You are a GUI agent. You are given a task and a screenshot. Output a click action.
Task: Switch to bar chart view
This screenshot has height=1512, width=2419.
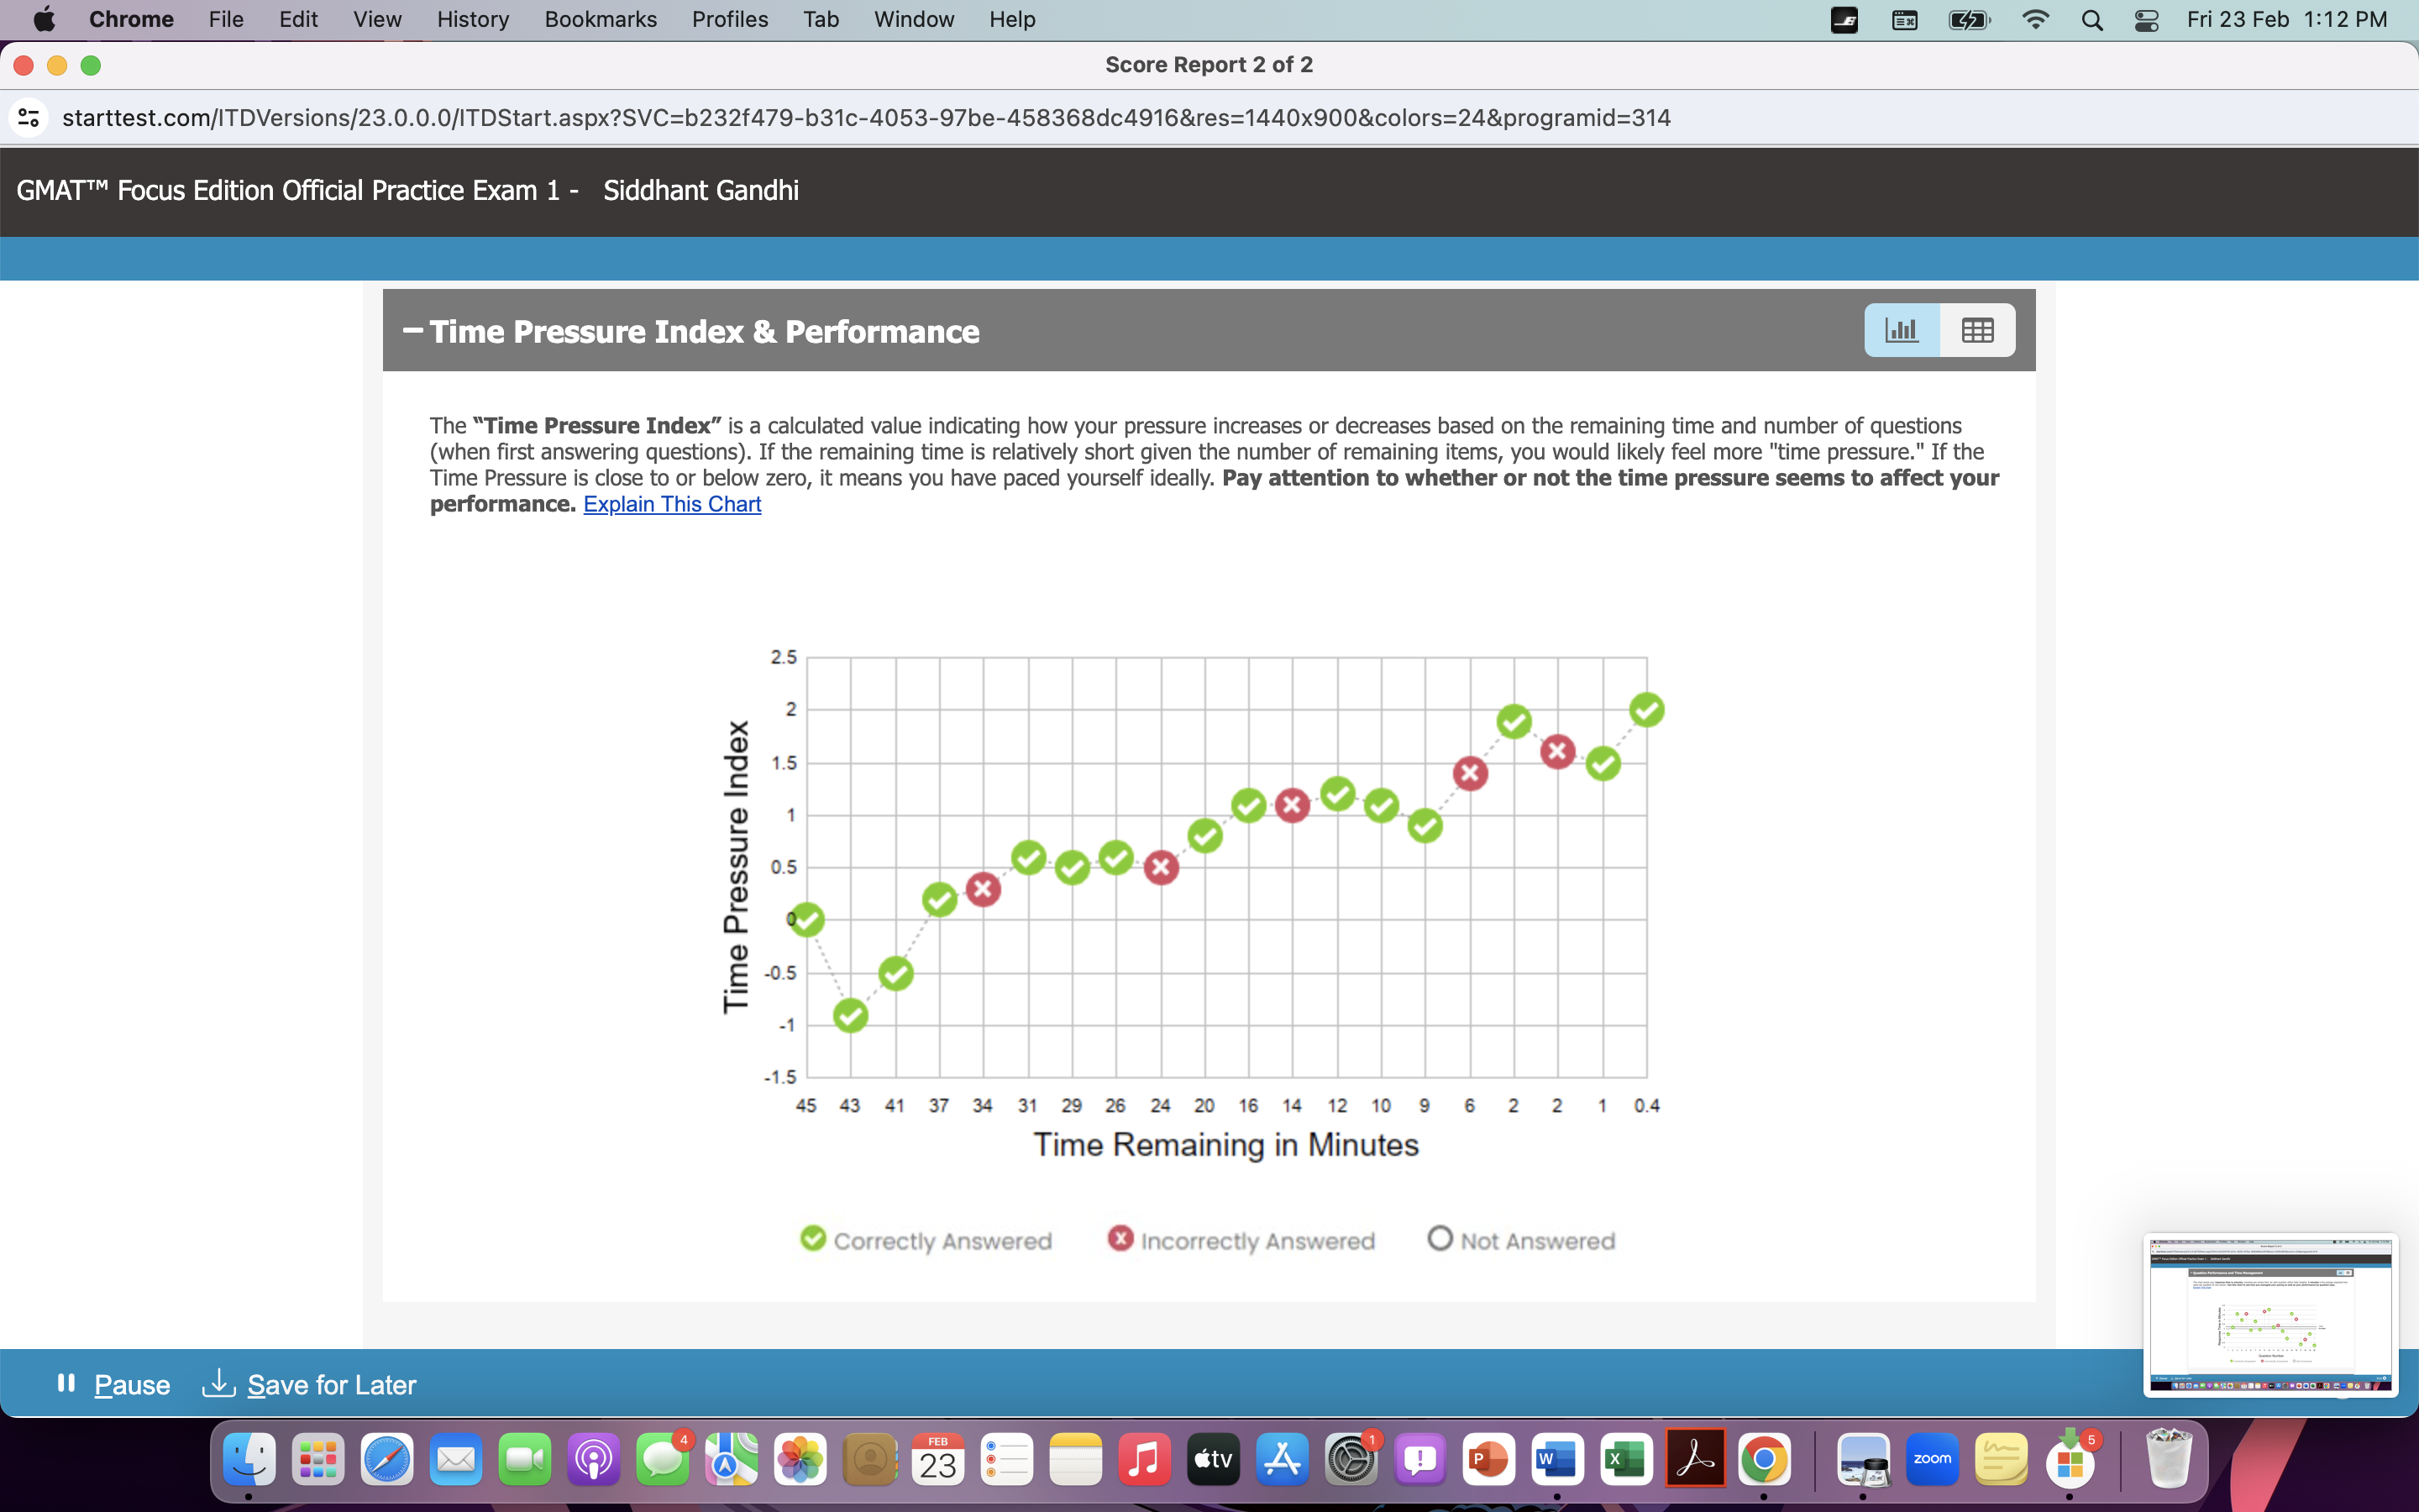point(1902,330)
